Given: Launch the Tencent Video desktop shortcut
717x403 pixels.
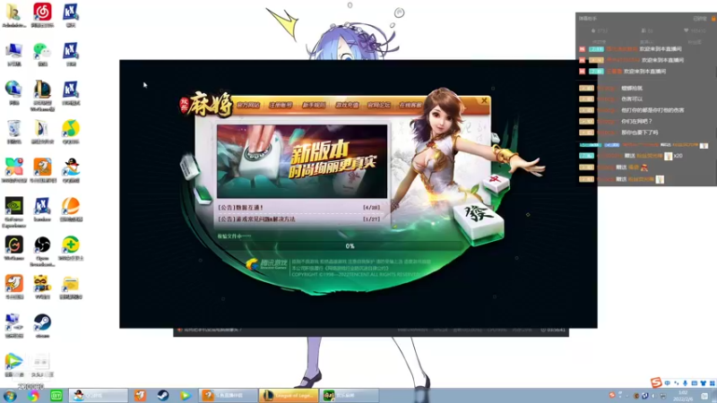Looking at the screenshot, I should (13, 362).
